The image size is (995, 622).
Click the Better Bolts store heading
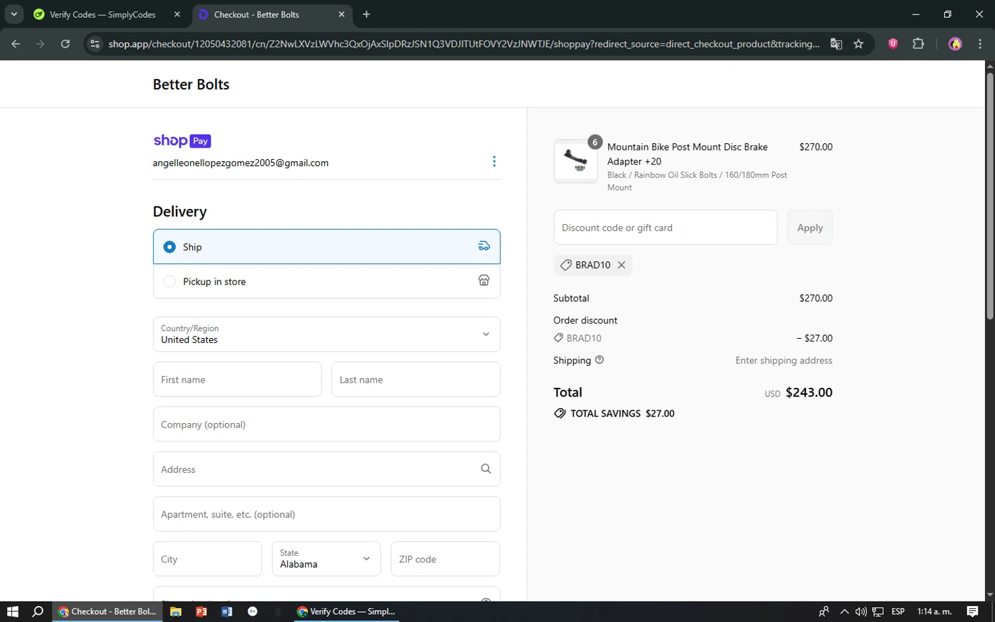[x=191, y=84]
